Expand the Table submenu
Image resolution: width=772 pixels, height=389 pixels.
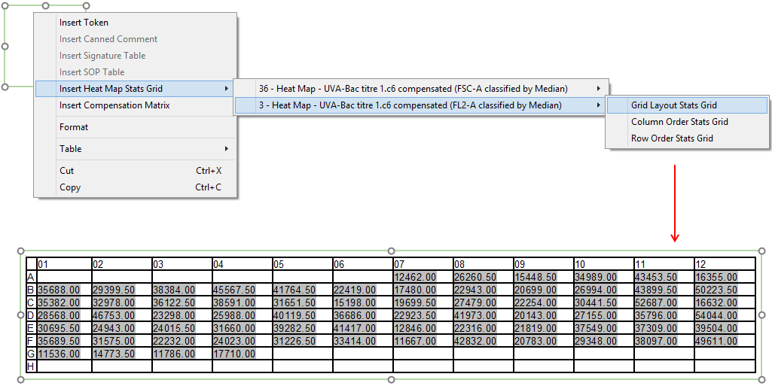point(71,149)
